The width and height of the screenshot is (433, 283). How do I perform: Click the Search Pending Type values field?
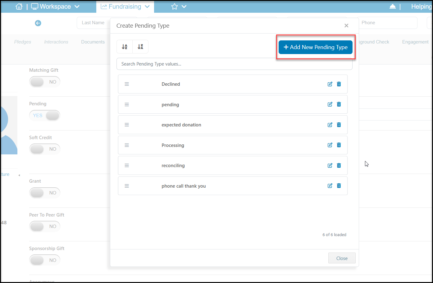(x=235, y=64)
